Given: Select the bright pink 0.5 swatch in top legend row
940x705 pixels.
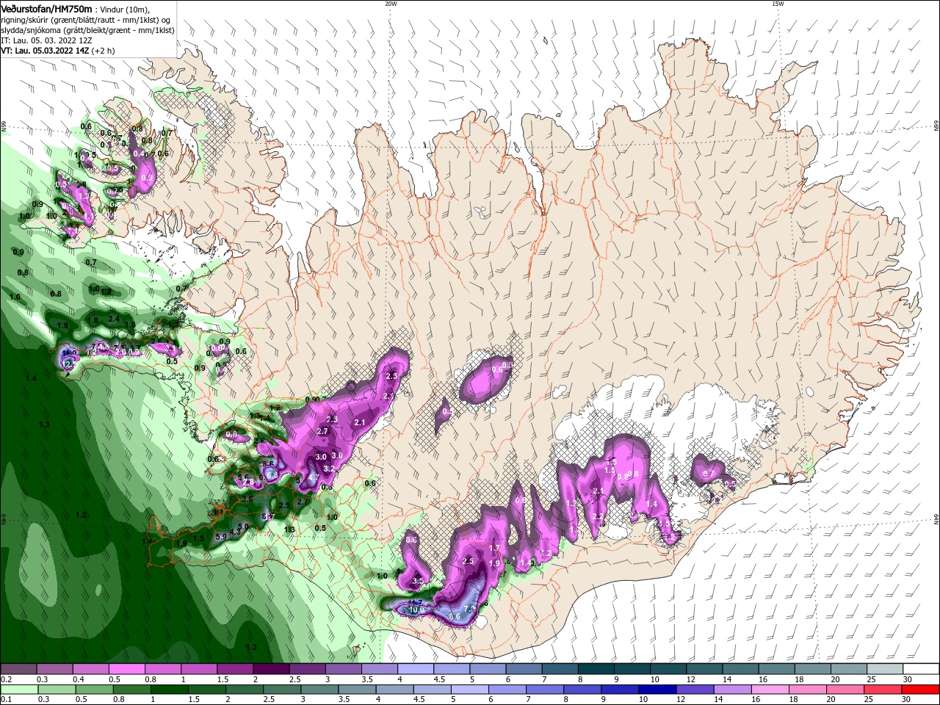Looking at the screenshot, I should [x=126, y=668].
